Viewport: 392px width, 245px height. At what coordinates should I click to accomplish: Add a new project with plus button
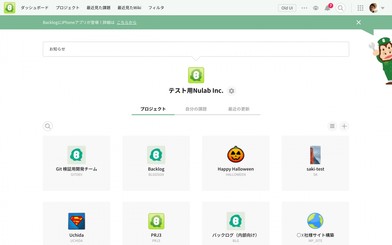click(344, 126)
